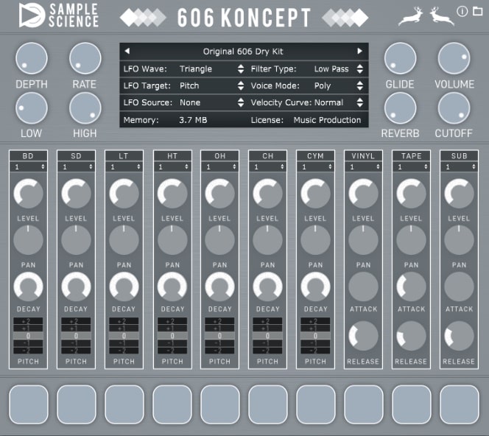Open the info icon in header
Screen dimensions: 489x436
coord(462,11)
